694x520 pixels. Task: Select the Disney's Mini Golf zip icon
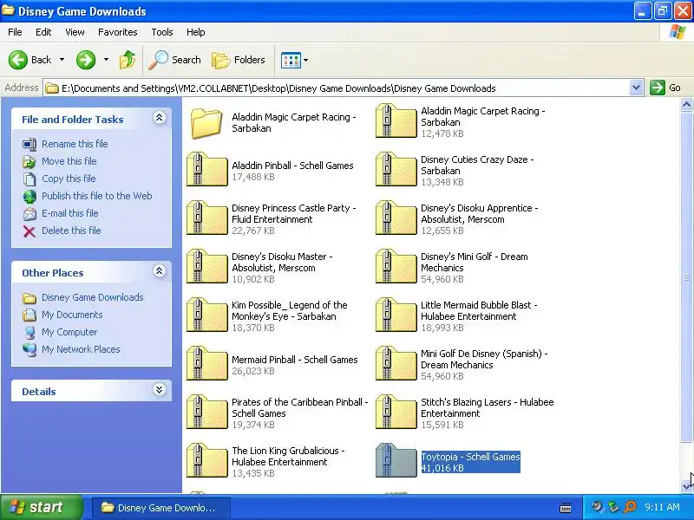tap(396, 267)
